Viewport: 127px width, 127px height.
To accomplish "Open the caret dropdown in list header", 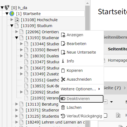I will point(111,102).
